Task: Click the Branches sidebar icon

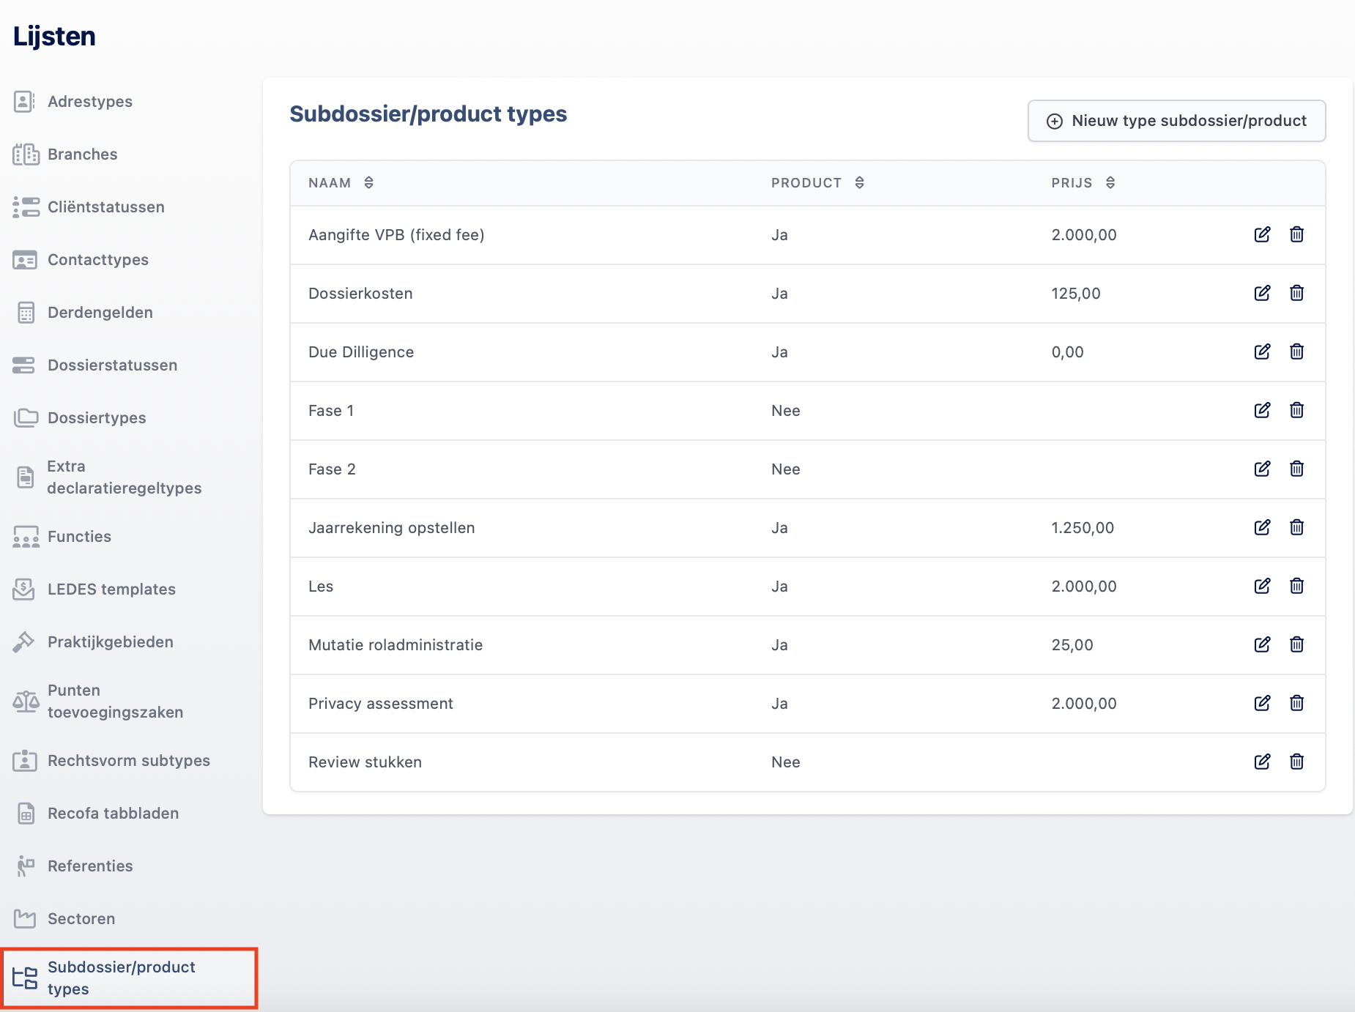Action: [26, 155]
